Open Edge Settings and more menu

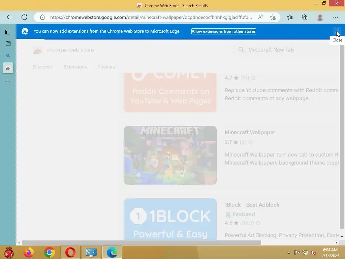335,17
